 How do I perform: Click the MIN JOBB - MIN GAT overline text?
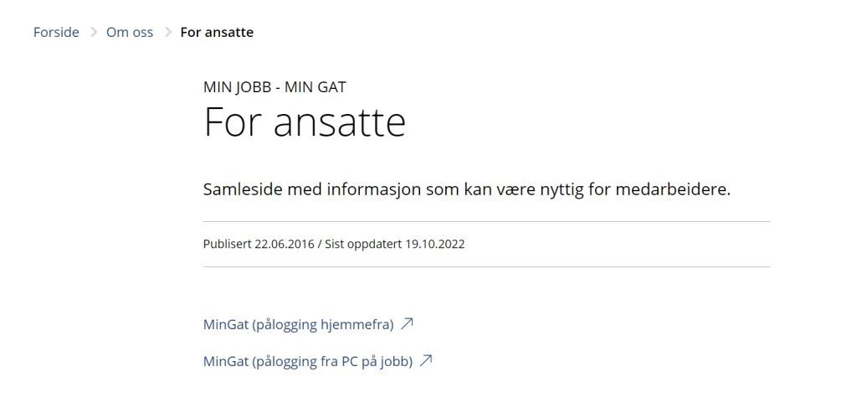[275, 85]
